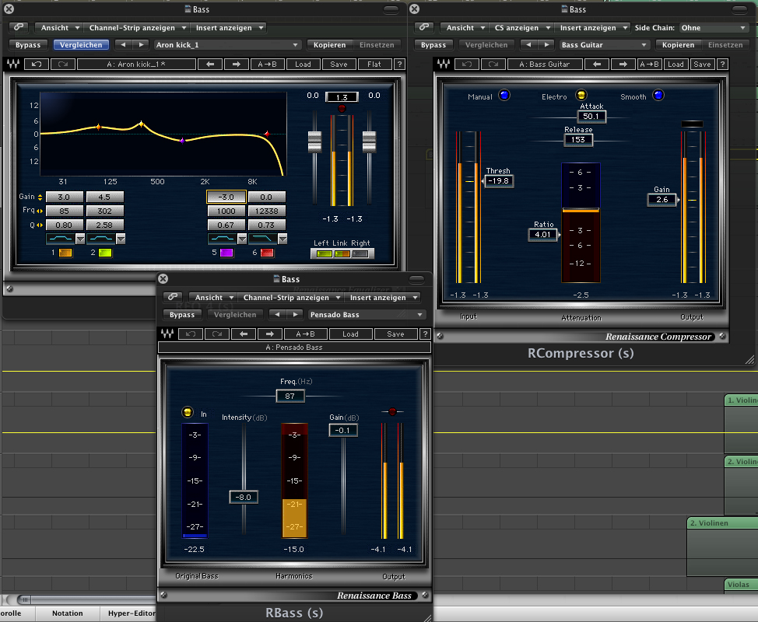
Task: Open Ansicht menu in RBass window
Action: tap(212, 298)
